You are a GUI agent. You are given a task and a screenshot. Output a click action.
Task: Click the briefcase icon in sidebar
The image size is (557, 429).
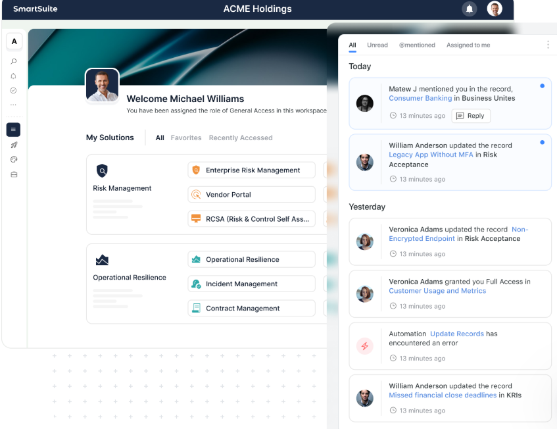[14, 174]
